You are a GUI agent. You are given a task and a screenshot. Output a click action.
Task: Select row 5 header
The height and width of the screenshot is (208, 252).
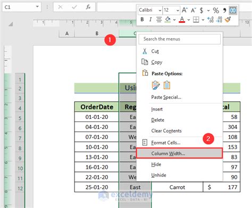(20, 118)
